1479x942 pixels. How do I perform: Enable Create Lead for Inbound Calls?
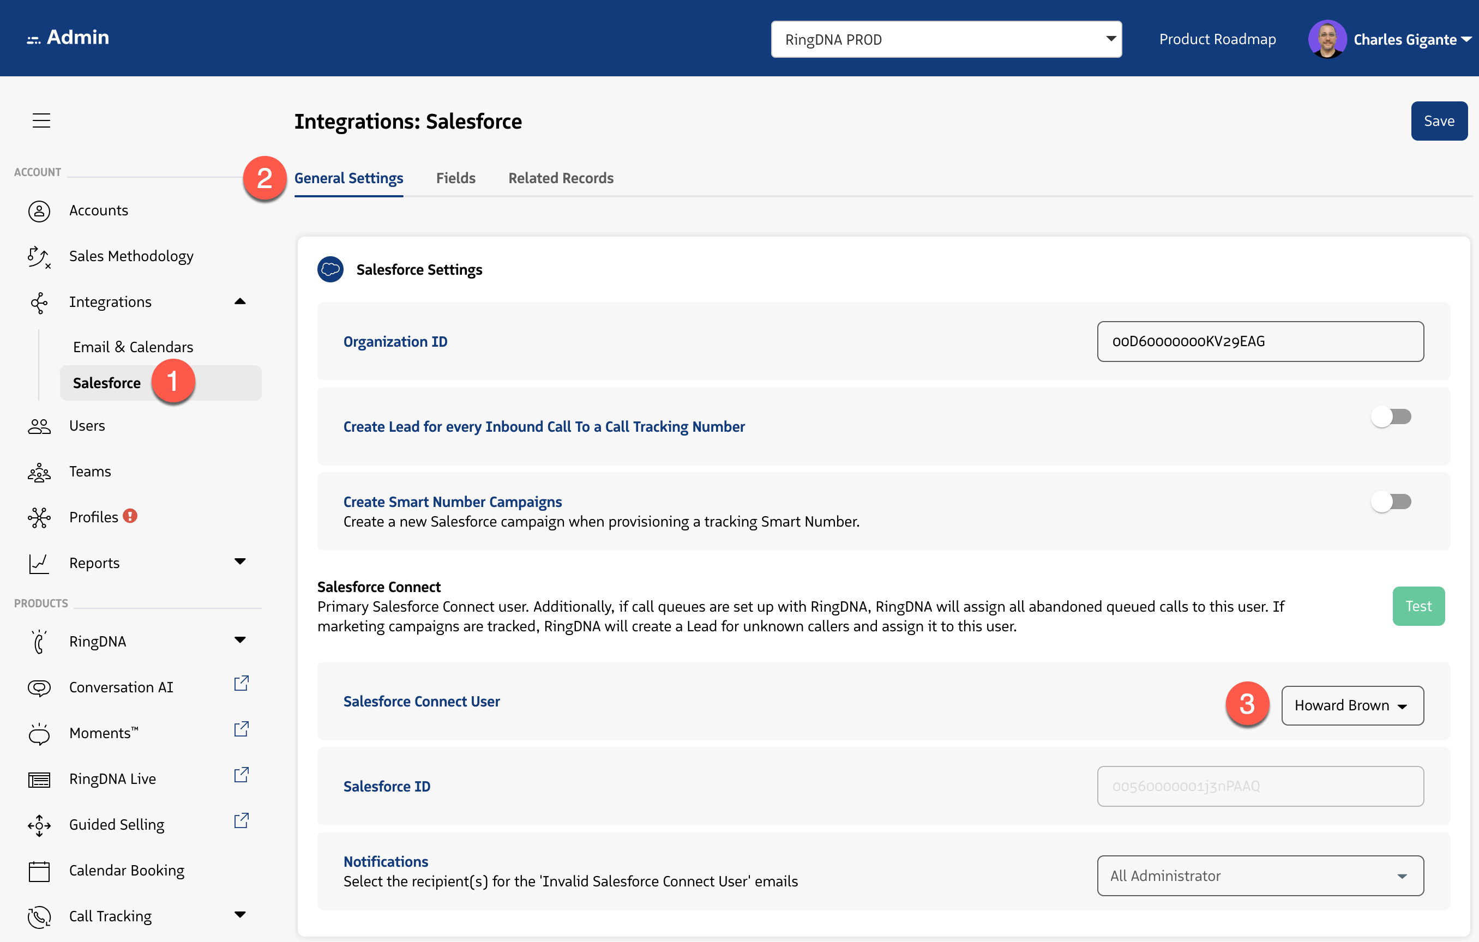(x=1391, y=416)
